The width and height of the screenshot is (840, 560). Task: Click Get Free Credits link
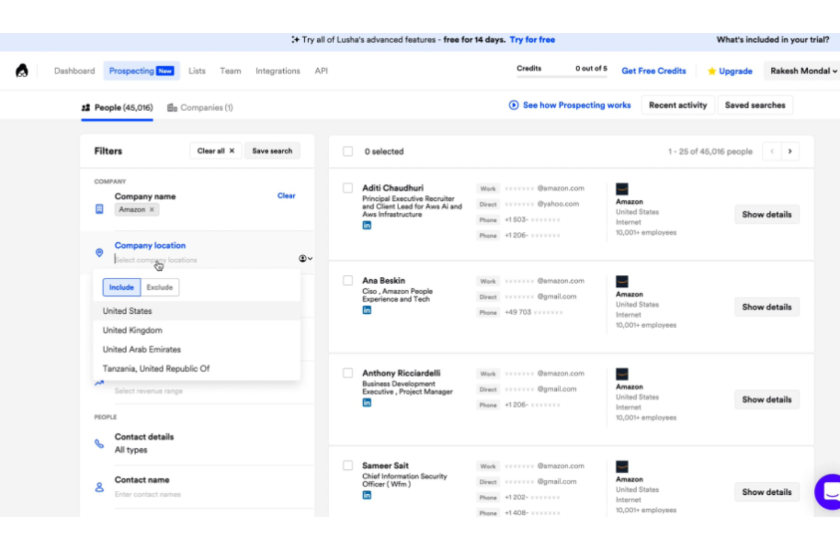(x=654, y=71)
